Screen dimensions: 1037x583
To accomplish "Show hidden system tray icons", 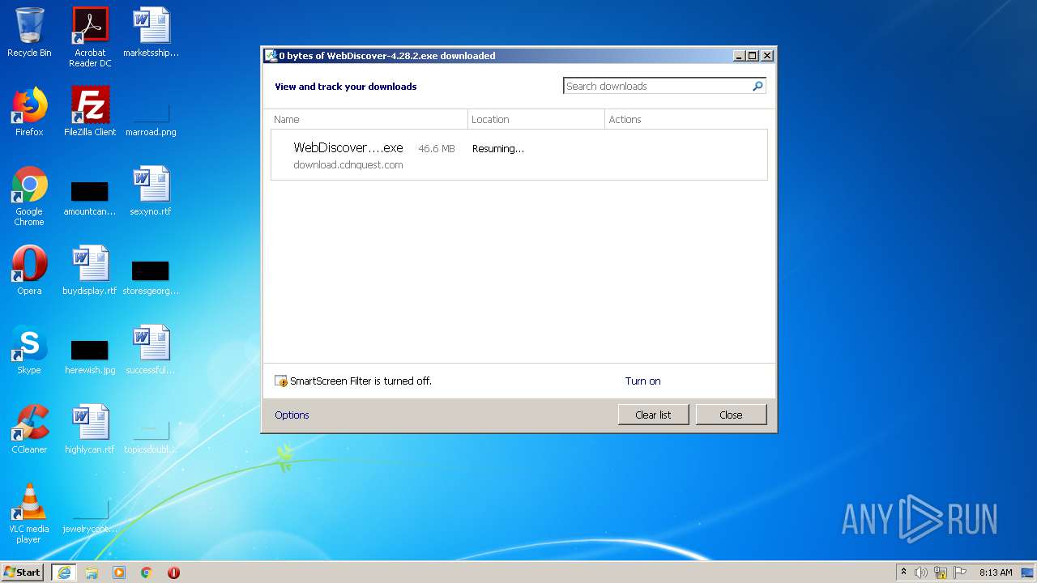I will tap(904, 572).
